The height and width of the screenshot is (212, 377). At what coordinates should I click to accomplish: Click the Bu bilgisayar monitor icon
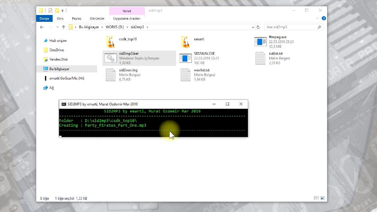(x=46, y=69)
